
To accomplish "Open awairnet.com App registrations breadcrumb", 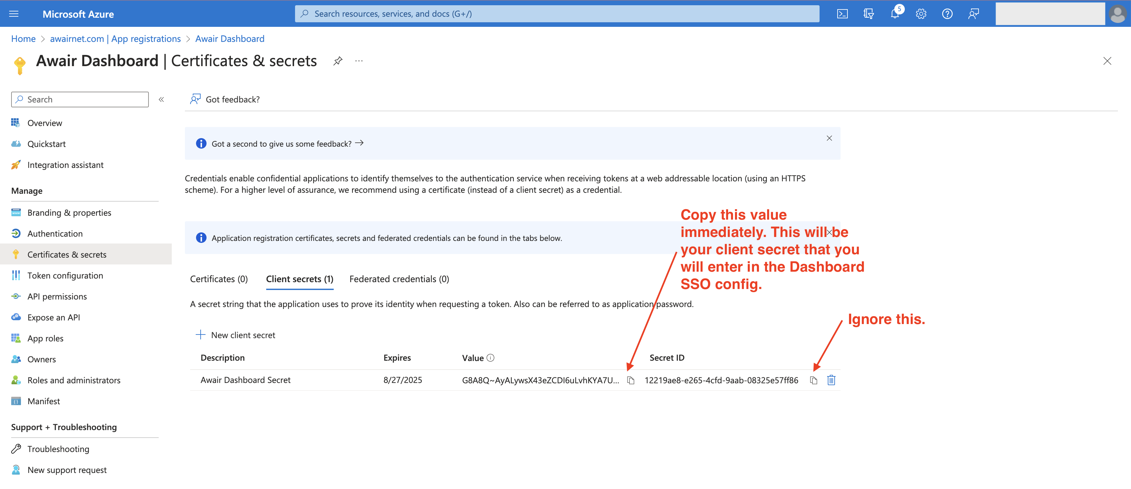I will point(115,39).
